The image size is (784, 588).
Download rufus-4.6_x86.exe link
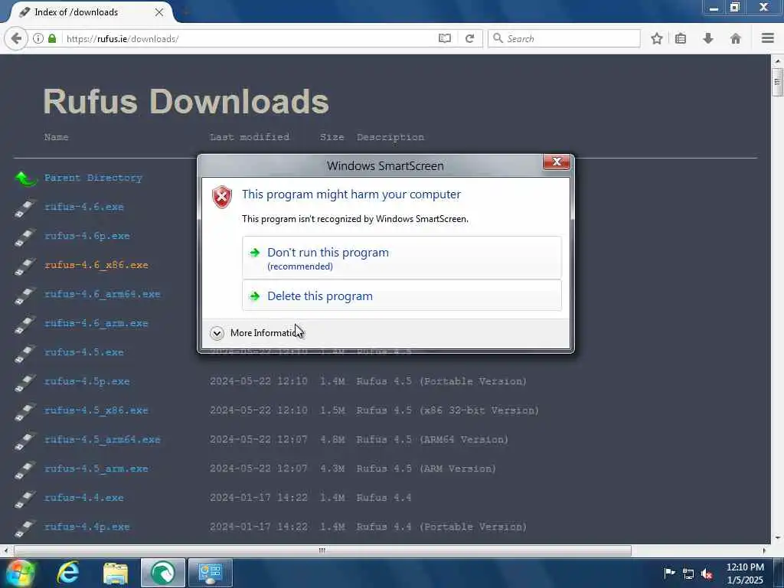pyautogui.click(x=96, y=265)
